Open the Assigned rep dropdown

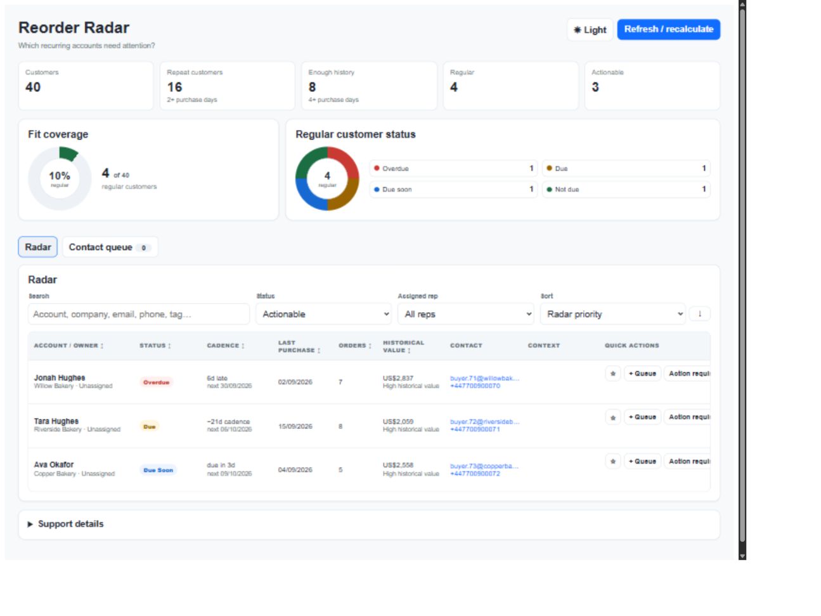[466, 314]
